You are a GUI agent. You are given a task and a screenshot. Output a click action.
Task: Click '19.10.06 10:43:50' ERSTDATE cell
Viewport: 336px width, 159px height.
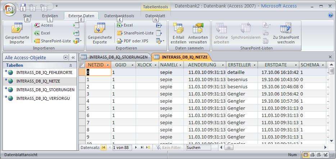coord(278,80)
